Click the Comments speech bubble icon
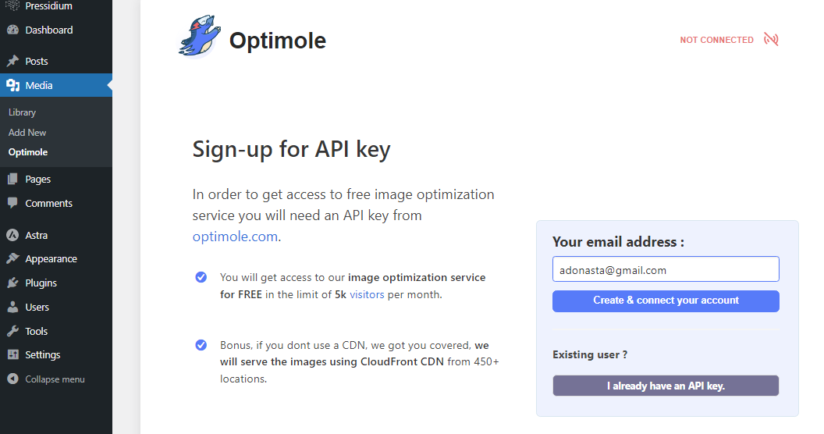 pos(12,203)
